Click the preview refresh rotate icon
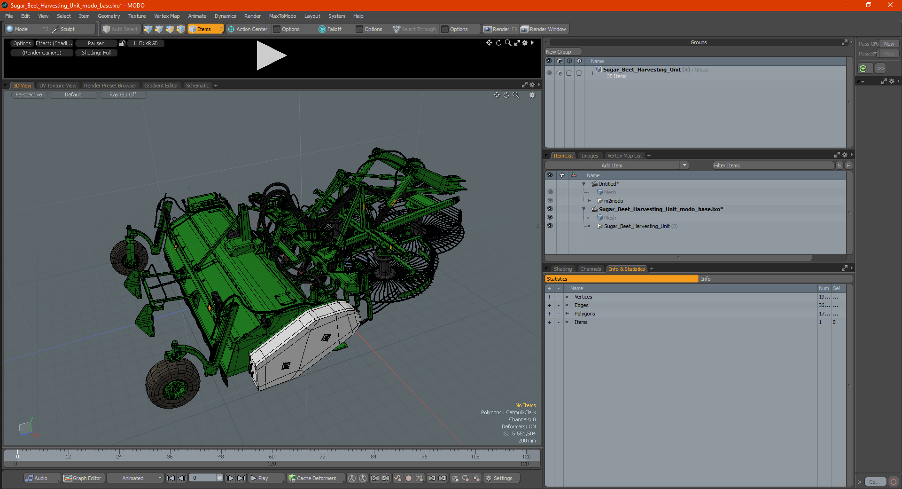The height and width of the screenshot is (489, 902). [498, 43]
